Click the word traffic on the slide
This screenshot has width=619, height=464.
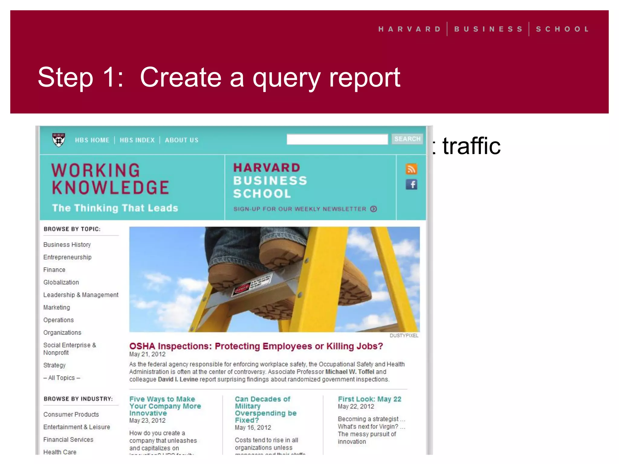pos(472,146)
